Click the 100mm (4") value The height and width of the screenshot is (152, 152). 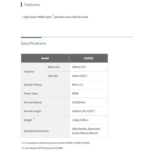(79, 67)
